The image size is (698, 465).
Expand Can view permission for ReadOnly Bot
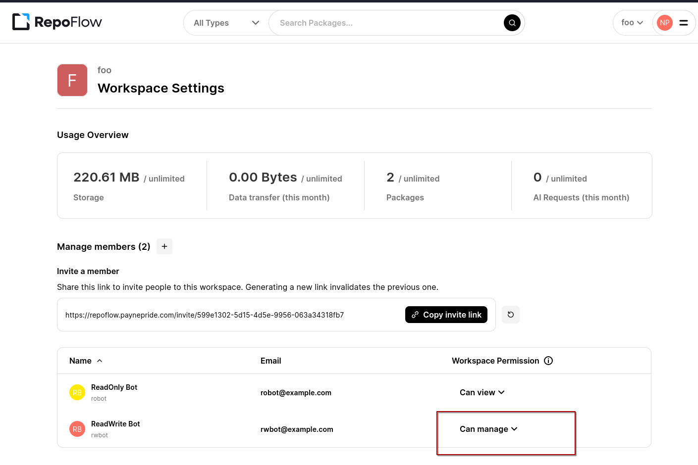[x=482, y=392]
